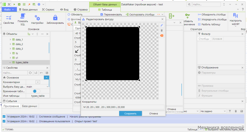The image size is (247, 133).
Task: Click the Координаты path text field
Action: (123, 107)
